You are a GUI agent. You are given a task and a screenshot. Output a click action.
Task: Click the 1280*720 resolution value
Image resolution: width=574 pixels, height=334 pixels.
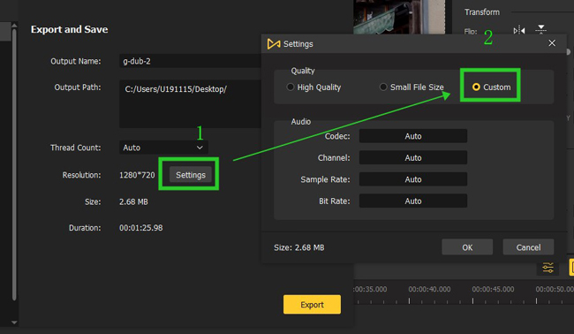click(137, 175)
